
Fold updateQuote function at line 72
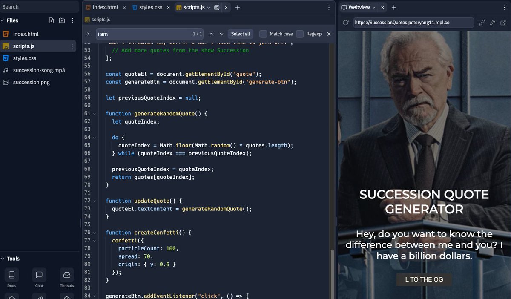point(95,201)
